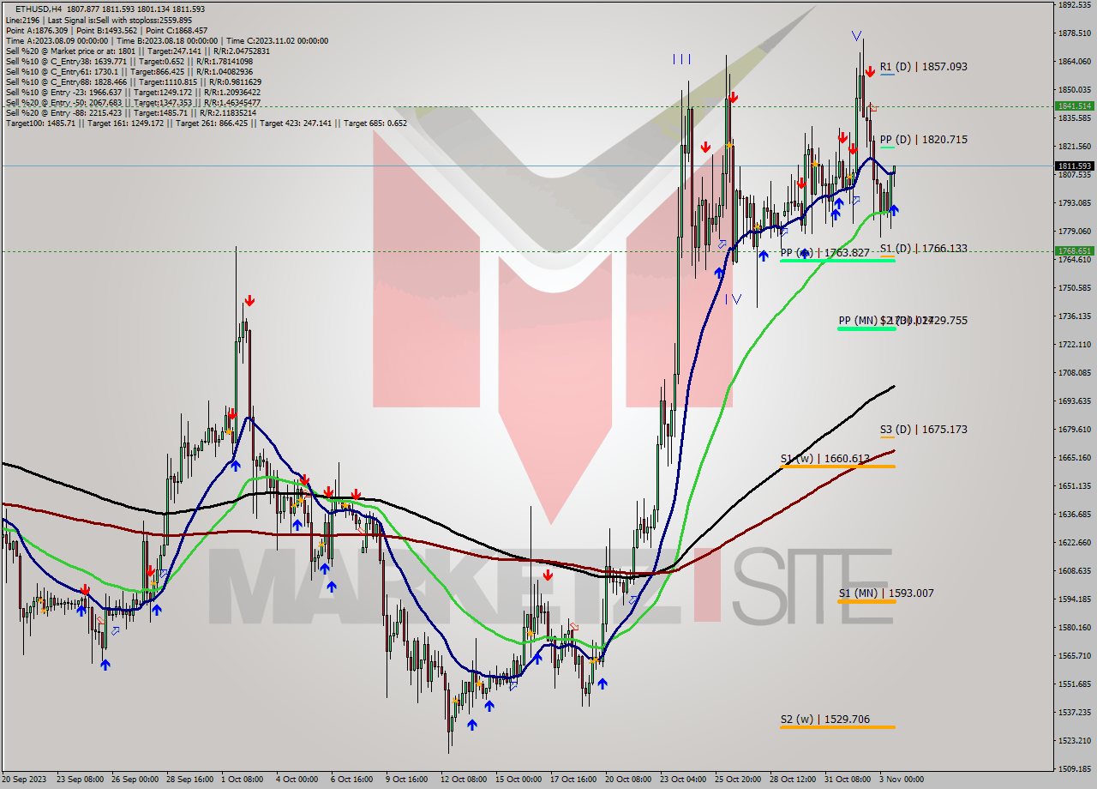Click the 'Sell %20 @ Entry -50: 2067.683' line

(x=133, y=102)
